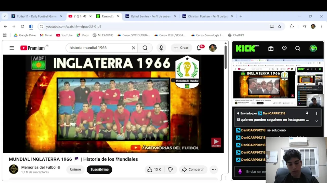Clear the search text with the X
This screenshot has width=327, height=183.
tap(133, 48)
